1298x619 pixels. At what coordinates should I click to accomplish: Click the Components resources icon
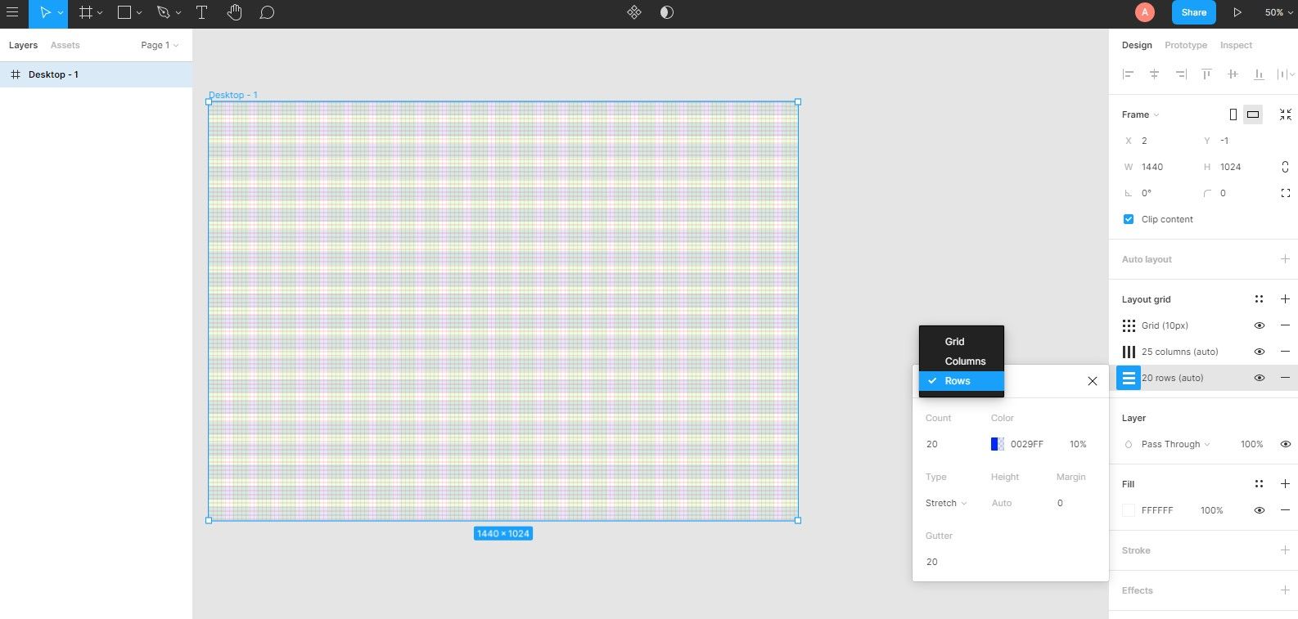tap(634, 12)
